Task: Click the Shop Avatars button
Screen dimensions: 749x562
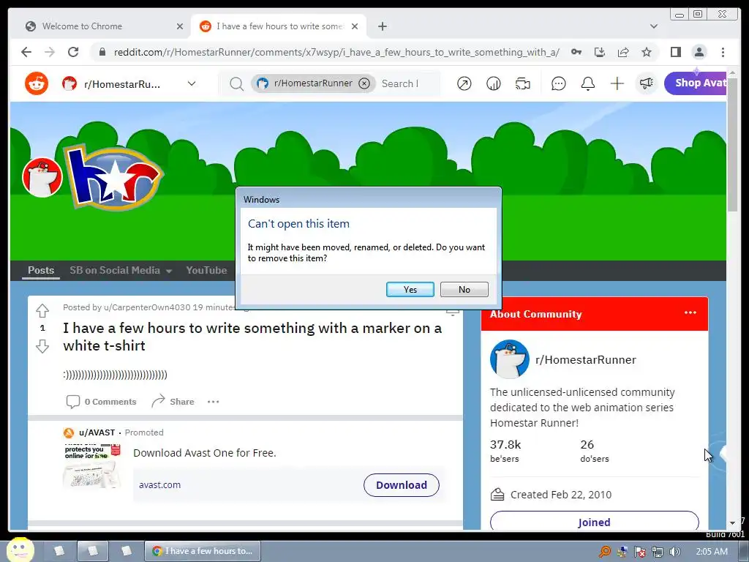Action: (x=696, y=83)
